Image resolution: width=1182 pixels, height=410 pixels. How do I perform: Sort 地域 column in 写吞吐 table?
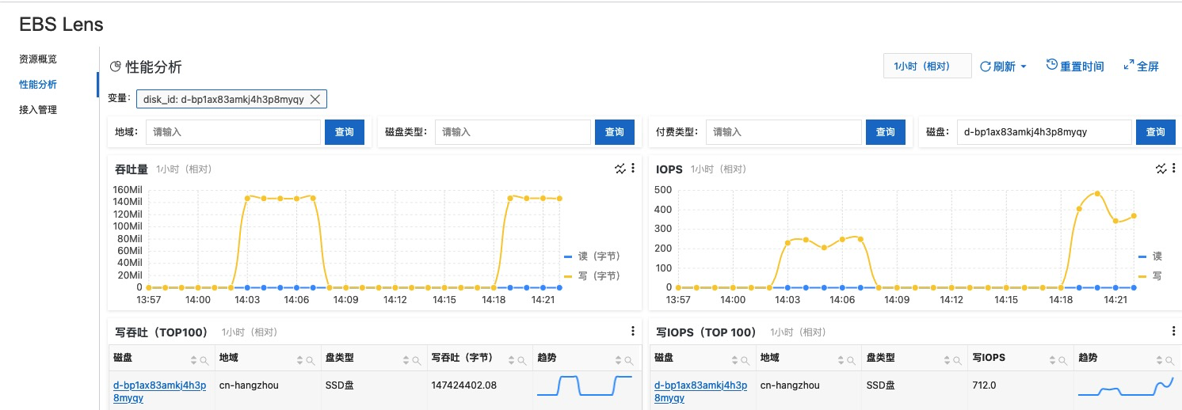coord(299,360)
